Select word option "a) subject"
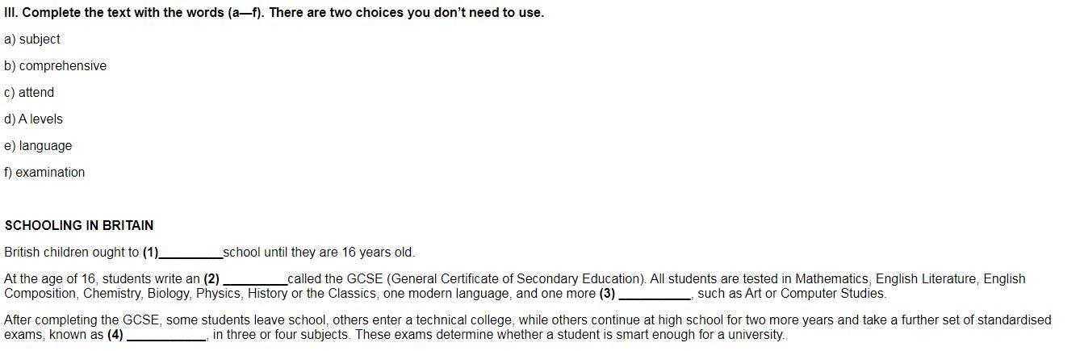The width and height of the screenshot is (1080, 351). pos(32,40)
